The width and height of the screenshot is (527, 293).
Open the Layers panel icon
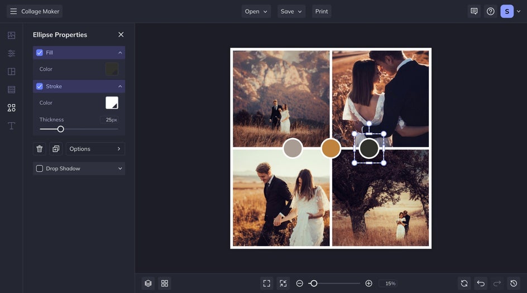point(148,284)
